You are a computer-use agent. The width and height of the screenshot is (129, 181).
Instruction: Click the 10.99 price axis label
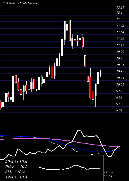(120, 52)
